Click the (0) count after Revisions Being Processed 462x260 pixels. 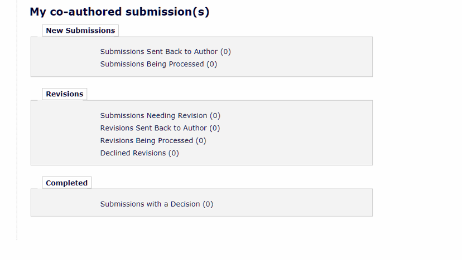[201, 141]
